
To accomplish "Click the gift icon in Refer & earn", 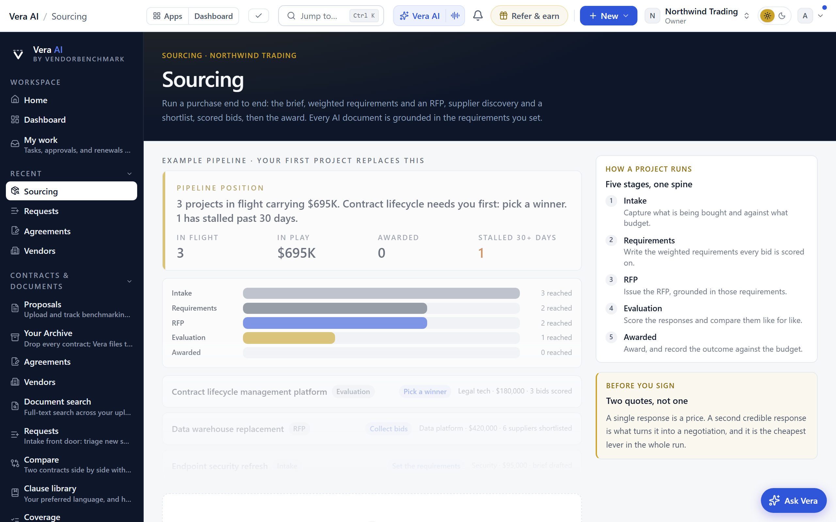I will coord(504,16).
